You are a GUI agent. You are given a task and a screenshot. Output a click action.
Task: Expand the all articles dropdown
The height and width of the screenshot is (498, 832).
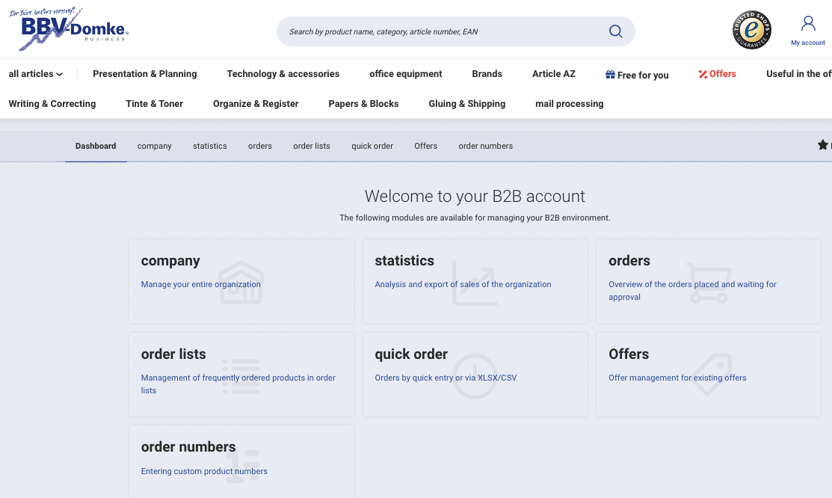click(36, 74)
